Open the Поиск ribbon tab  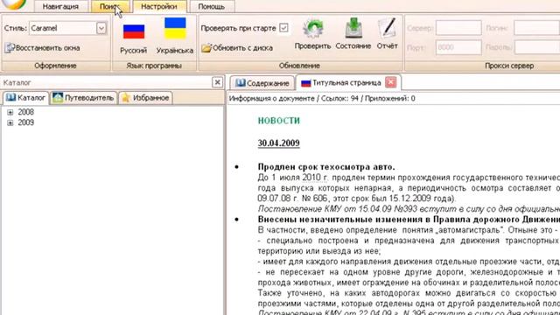tap(110, 6)
